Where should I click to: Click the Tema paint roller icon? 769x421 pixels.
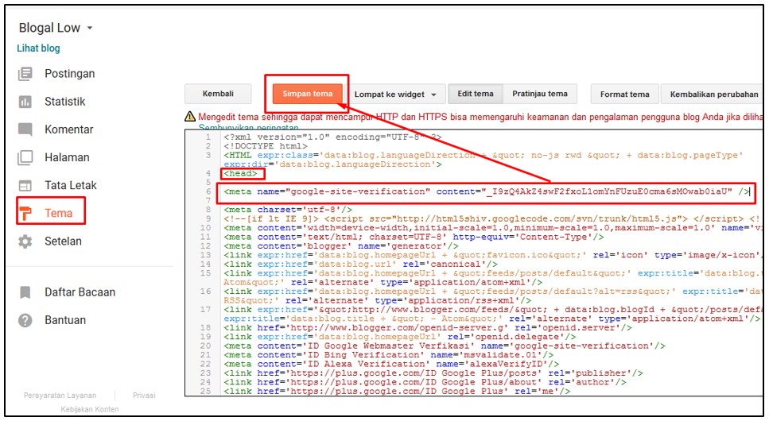click(25, 213)
